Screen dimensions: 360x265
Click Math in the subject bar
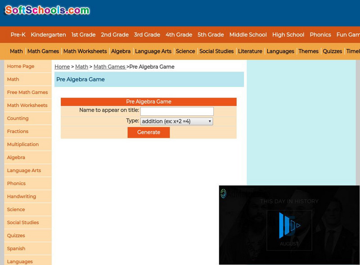[16, 51]
